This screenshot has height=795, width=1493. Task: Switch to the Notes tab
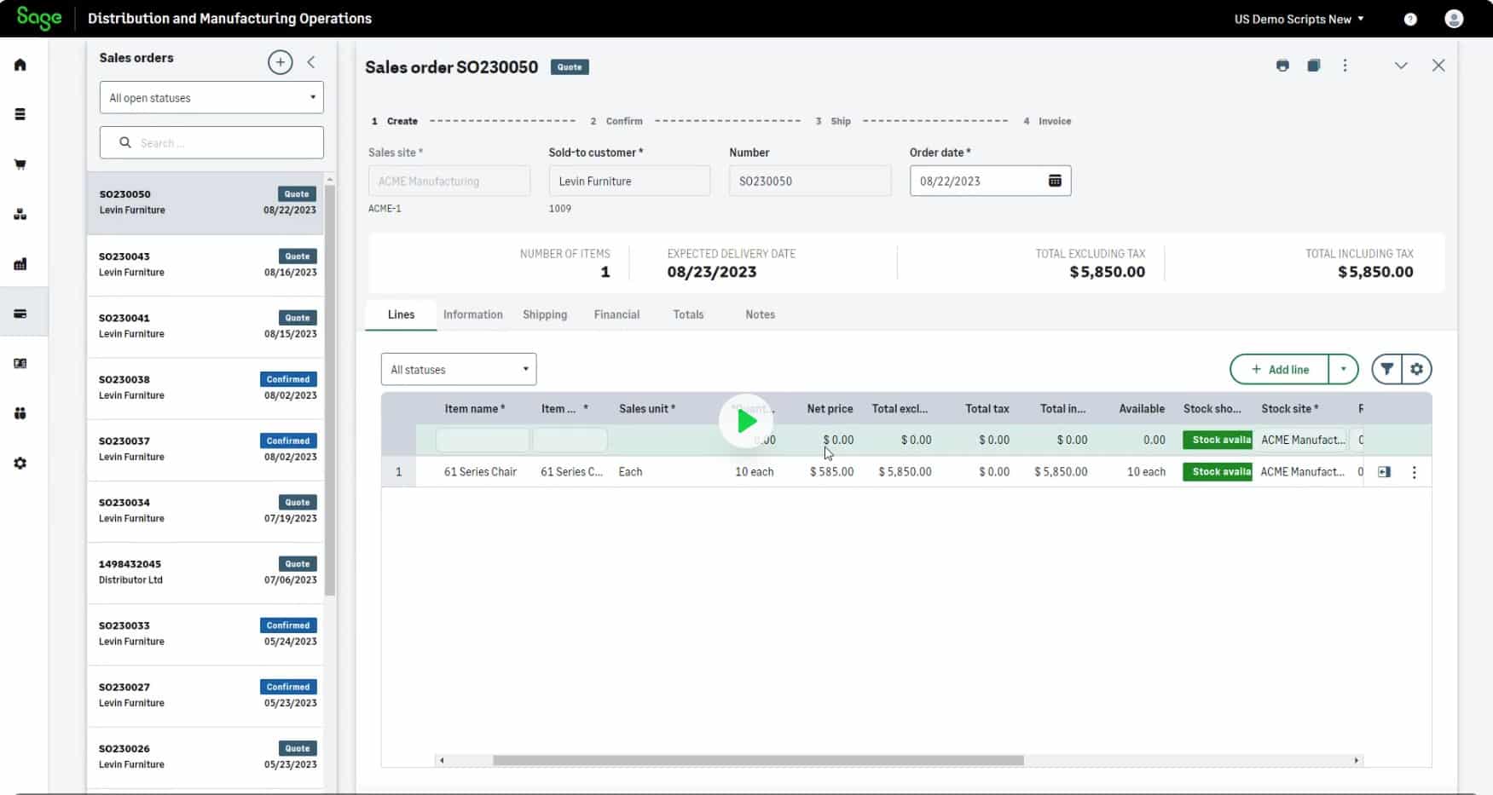[760, 314]
